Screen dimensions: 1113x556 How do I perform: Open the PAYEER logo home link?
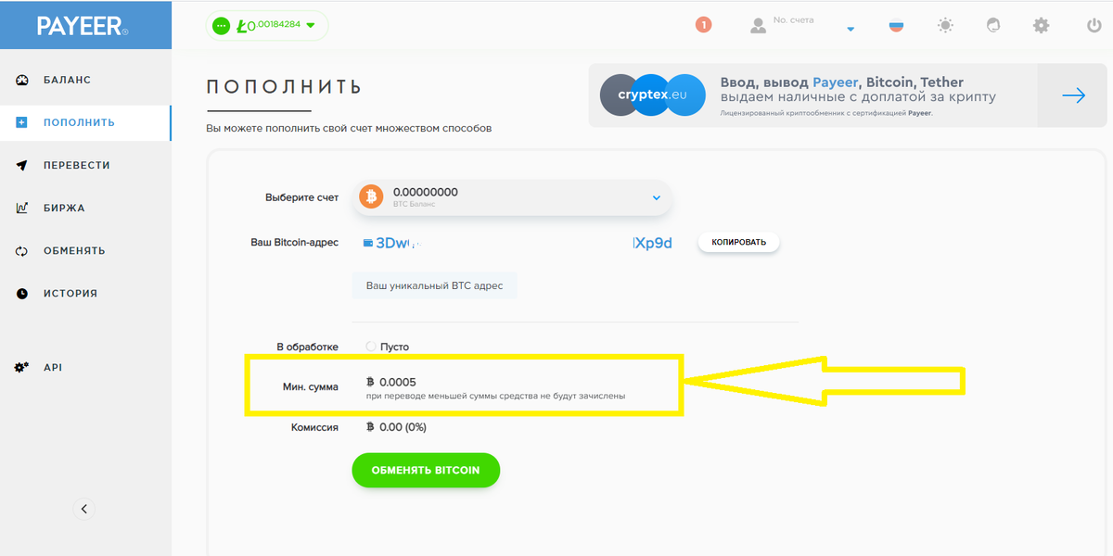(83, 26)
